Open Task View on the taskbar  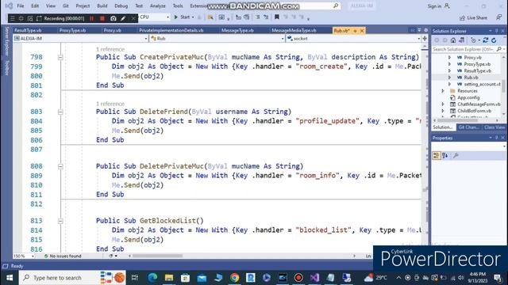[x=135, y=278]
